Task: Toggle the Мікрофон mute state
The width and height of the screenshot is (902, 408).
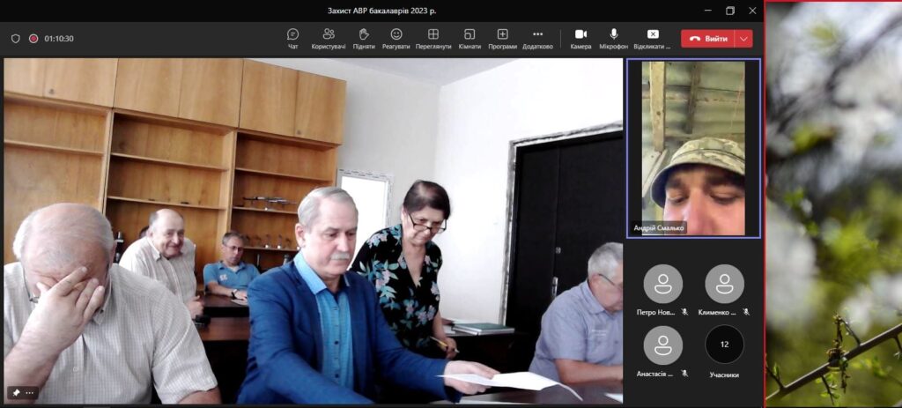Action: [613, 38]
